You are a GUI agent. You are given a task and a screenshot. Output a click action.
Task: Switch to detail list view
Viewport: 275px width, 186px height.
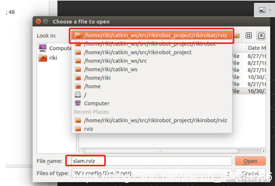261,36
